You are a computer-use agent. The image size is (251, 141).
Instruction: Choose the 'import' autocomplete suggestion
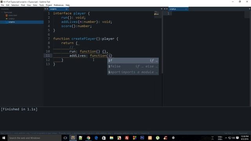click(133, 72)
